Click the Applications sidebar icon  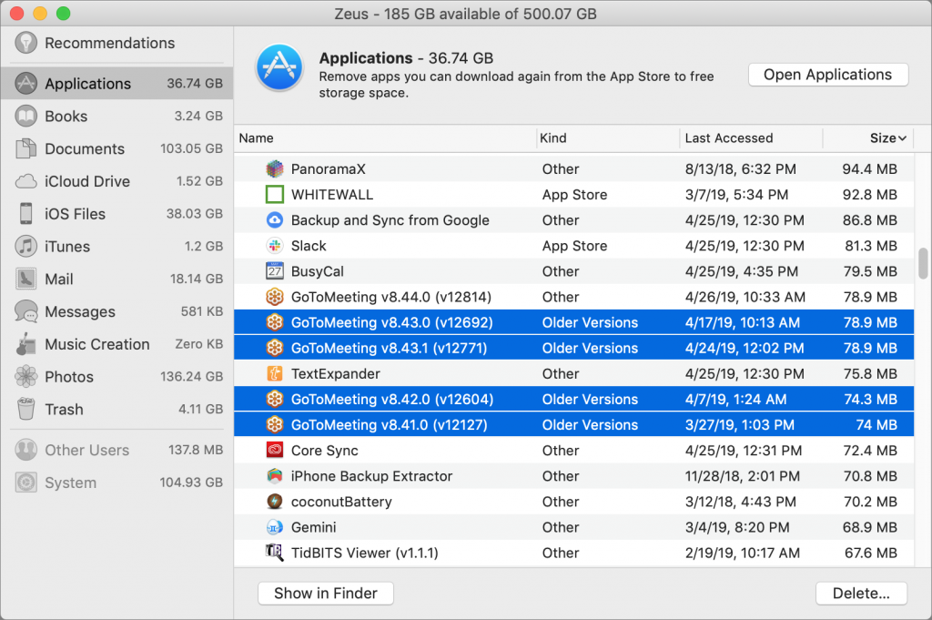point(25,83)
